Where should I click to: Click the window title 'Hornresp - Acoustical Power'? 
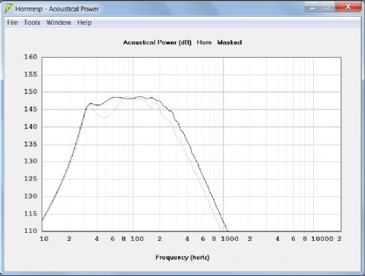coord(57,9)
